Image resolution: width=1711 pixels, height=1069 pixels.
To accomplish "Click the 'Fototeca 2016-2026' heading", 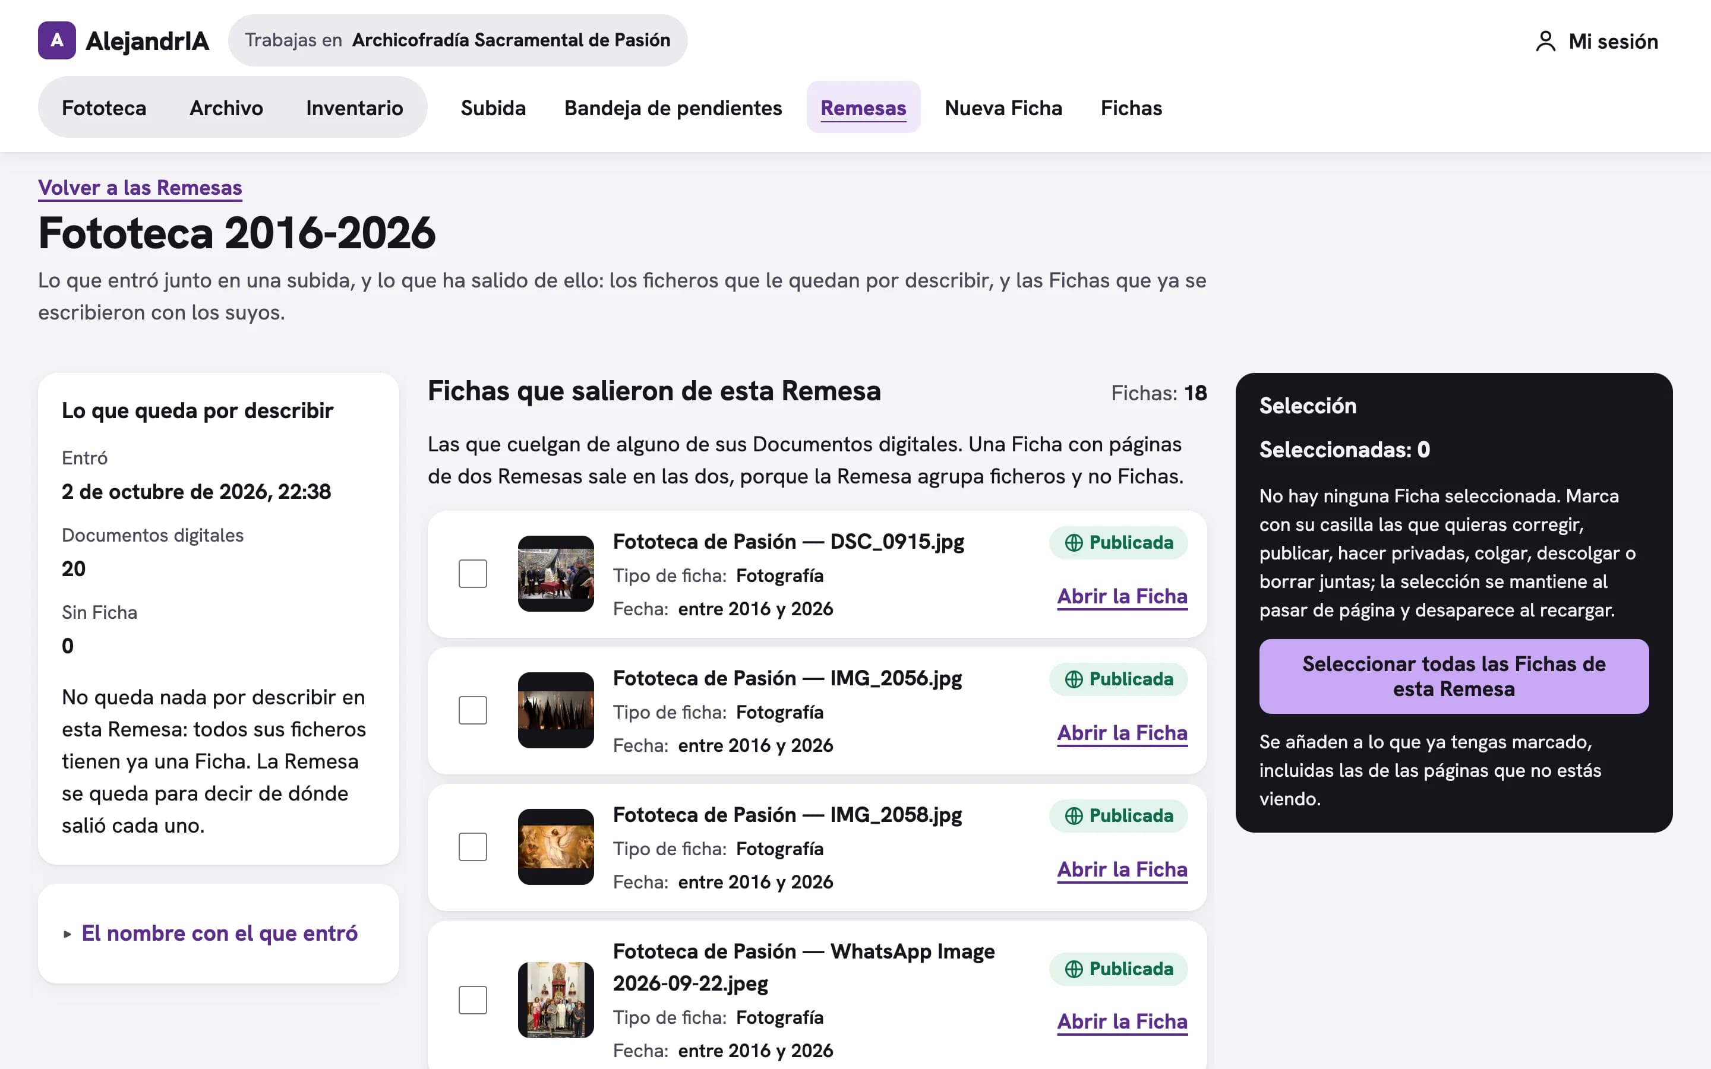I will [237, 233].
